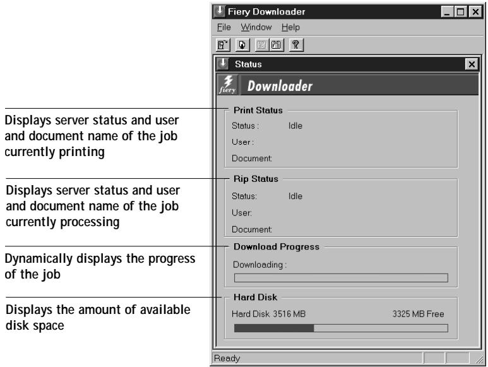Click the Idle value under Rip Status
Viewport: 488px width, 367px height.
[x=295, y=196]
